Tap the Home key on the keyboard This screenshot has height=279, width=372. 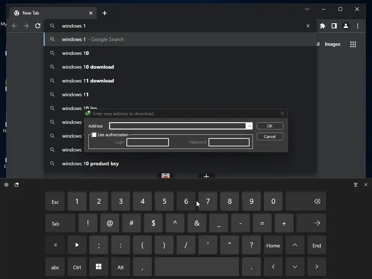point(273,245)
